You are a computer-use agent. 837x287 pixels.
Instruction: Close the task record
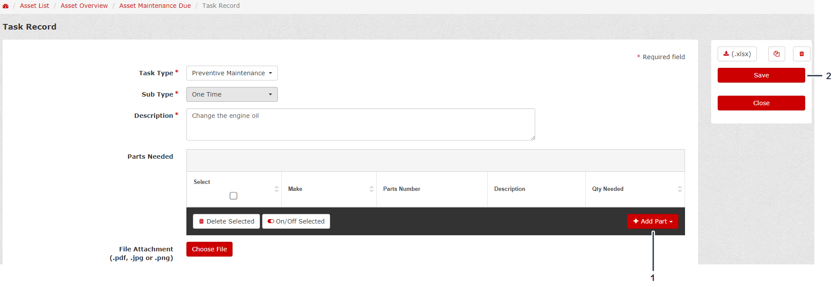[x=761, y=103]
